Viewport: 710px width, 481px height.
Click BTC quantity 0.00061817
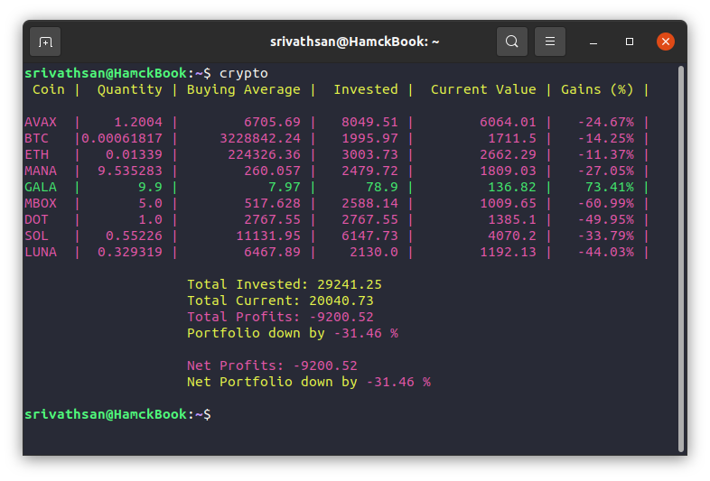tap(122, 138)
